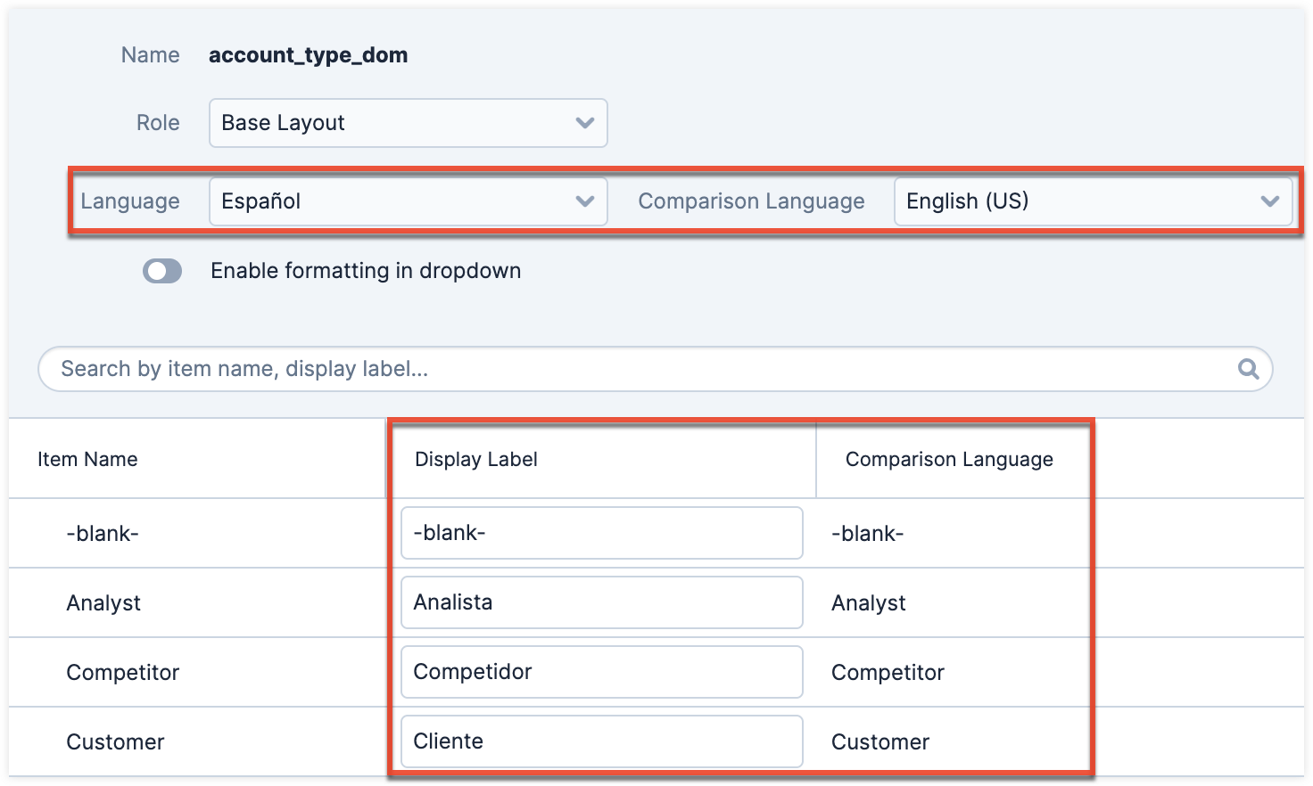The height and width of the screenshot is (786, 1313).
Task: Click the Comparison Language column header
Action: pyautogui.click(x=949, y=460)
